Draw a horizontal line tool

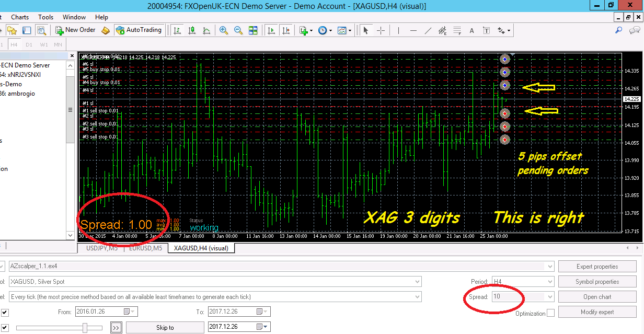click(413, 30)
